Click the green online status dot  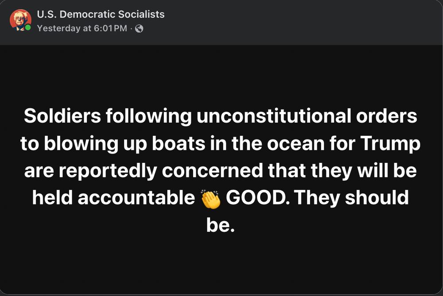[28, 28]
